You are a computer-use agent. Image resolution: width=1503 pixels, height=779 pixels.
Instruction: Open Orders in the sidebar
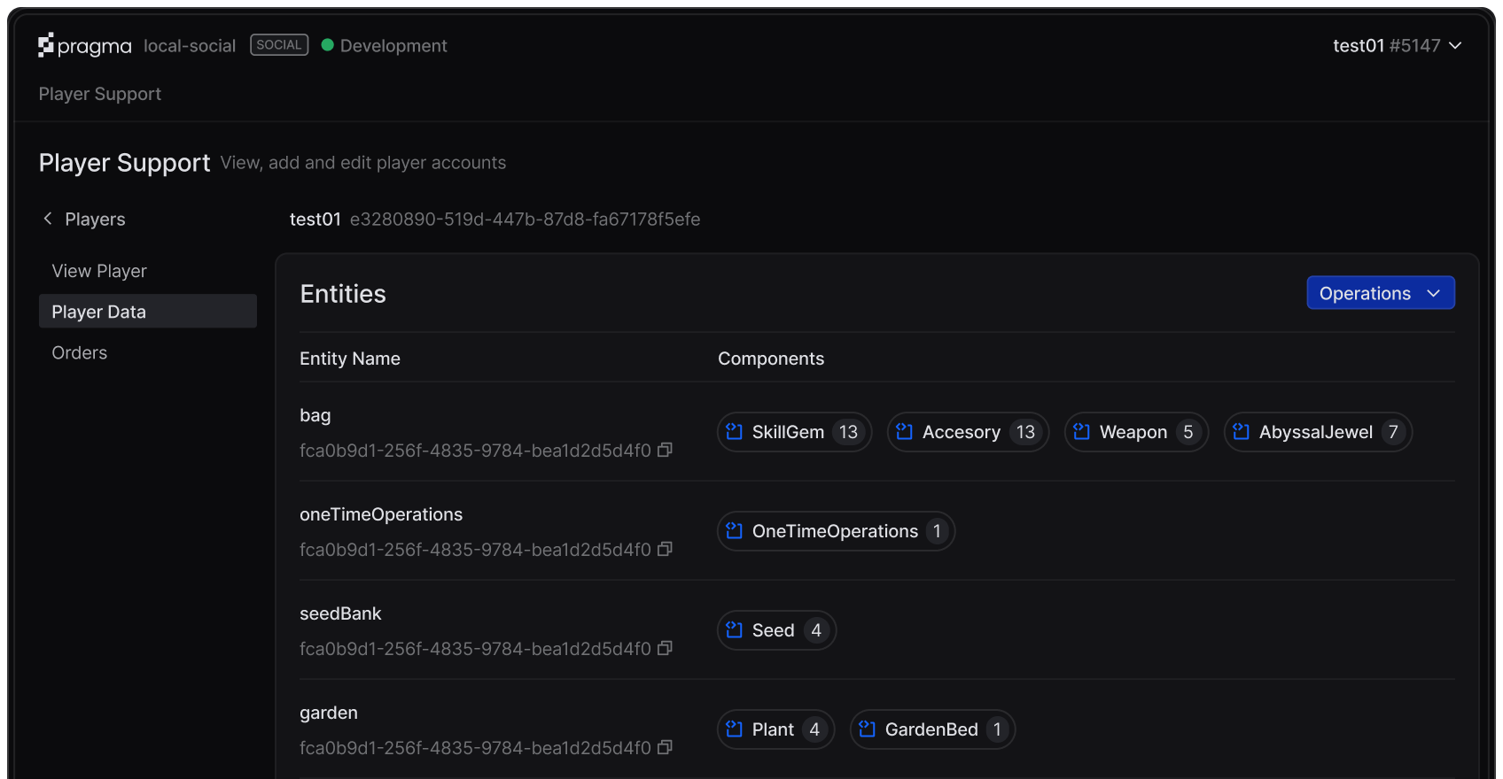(x=80, y=352)
